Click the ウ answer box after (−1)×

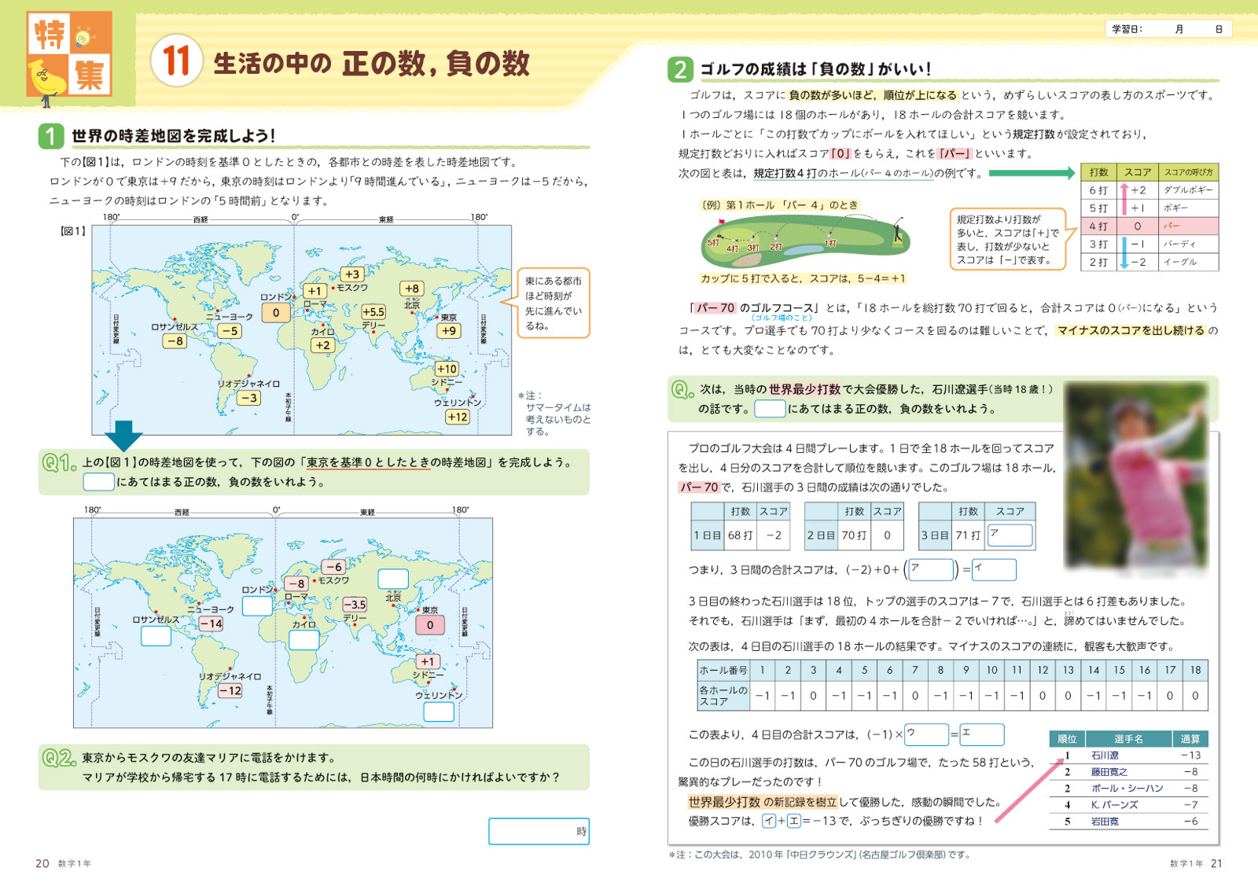[926, 734]
